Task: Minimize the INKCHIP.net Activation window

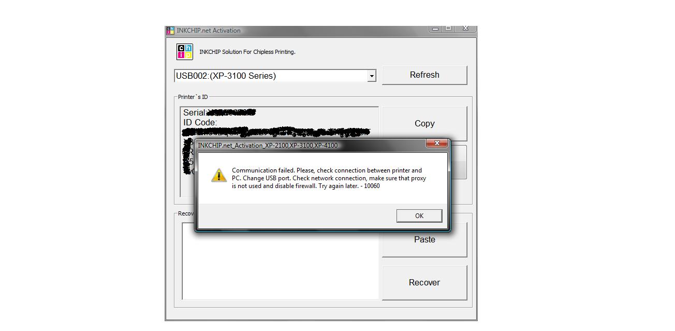Action: point(435,28)
